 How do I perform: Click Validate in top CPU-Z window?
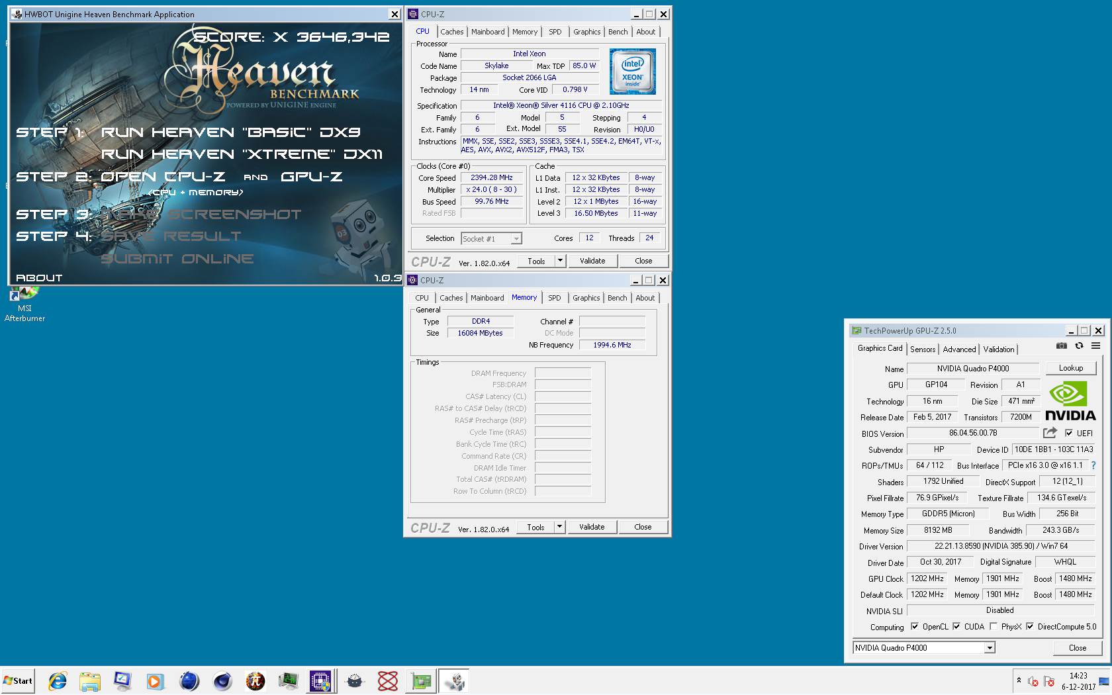(592, 261)
